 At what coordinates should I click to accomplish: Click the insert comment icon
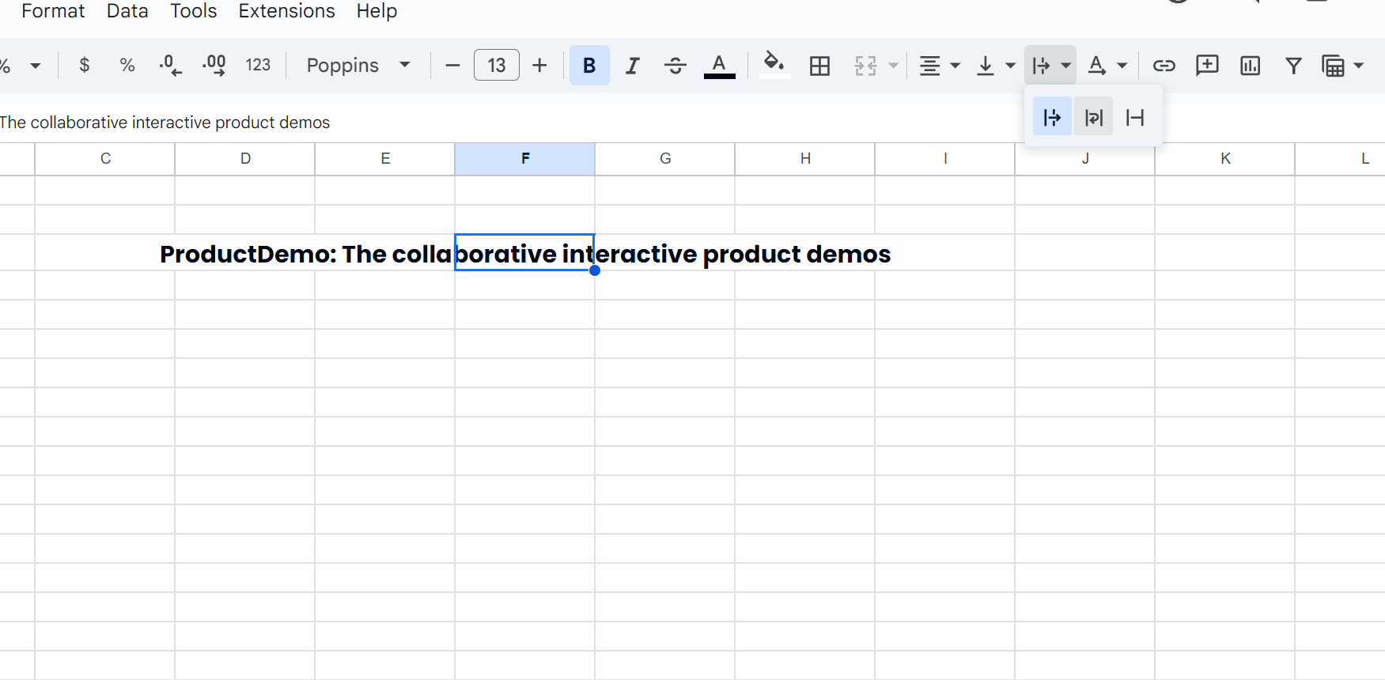coord(1207,66)
